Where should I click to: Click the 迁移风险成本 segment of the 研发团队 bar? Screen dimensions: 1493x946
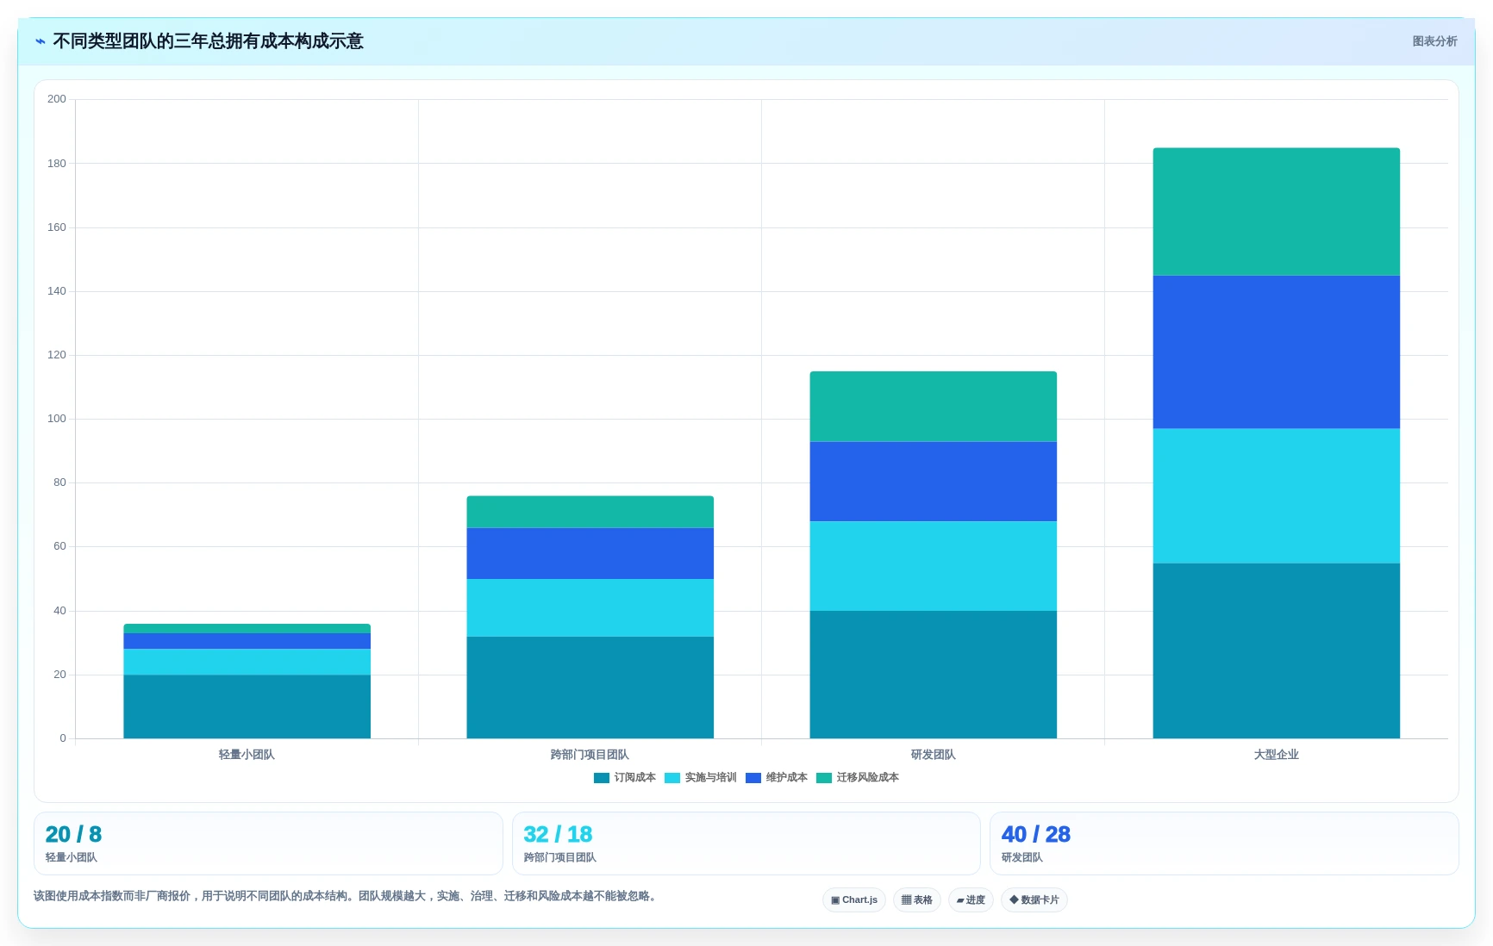[x=934, y=407]
